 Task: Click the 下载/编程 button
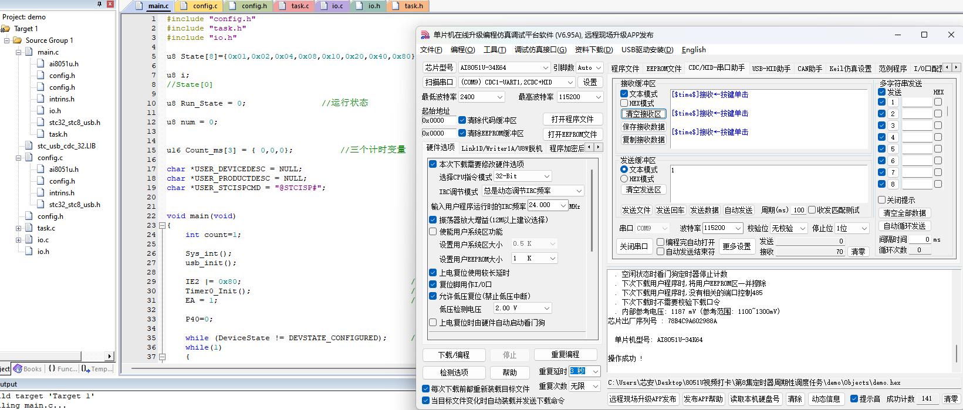(x=454, y=355)
